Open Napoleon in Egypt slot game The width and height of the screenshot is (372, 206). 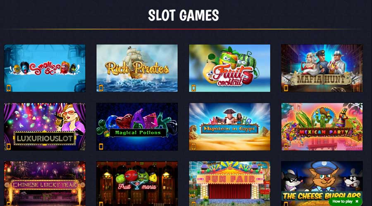pos(229,127)
